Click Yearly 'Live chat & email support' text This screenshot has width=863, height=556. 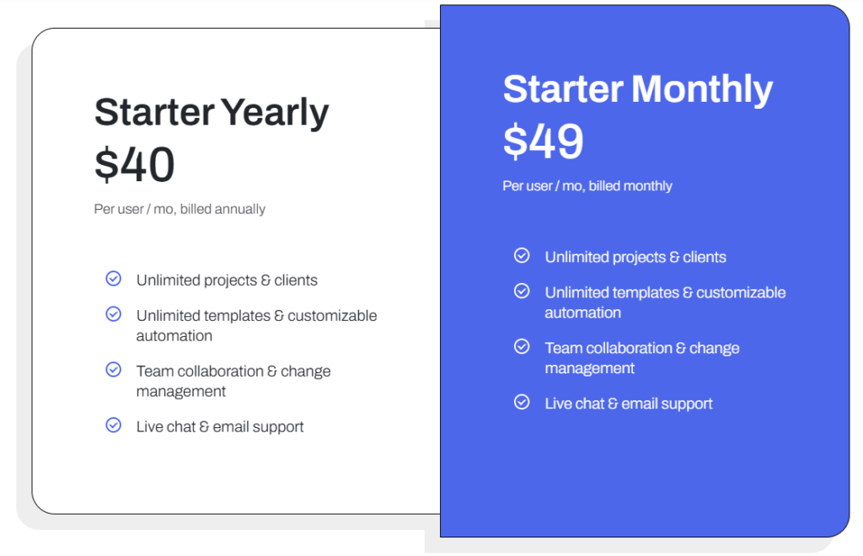point(220,427)
